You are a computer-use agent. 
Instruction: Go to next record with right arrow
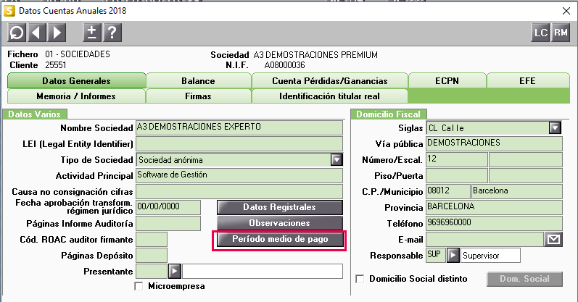coord(57,33)
